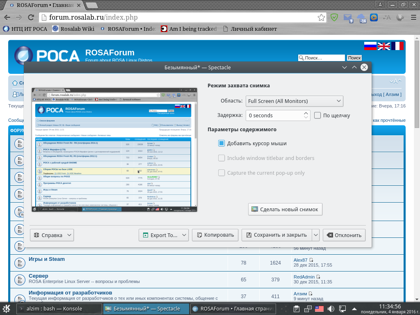Click the delay spinbox arrows
The width and height of the screenshot is (420, 315).
point(306,115)
